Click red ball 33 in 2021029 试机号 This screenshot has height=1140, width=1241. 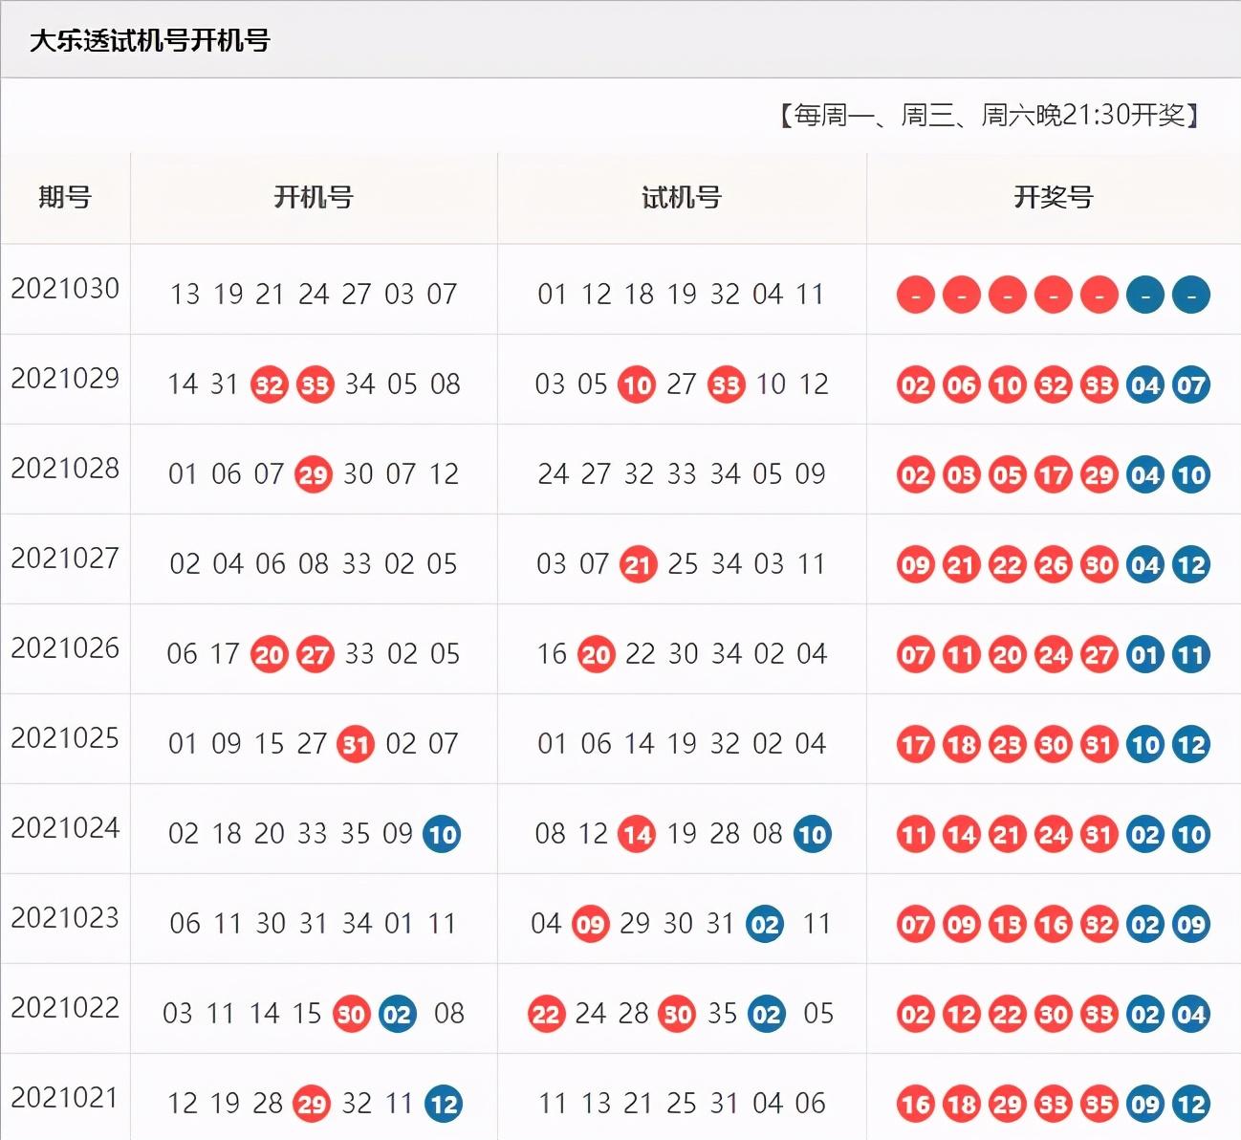tap(727, 385)
